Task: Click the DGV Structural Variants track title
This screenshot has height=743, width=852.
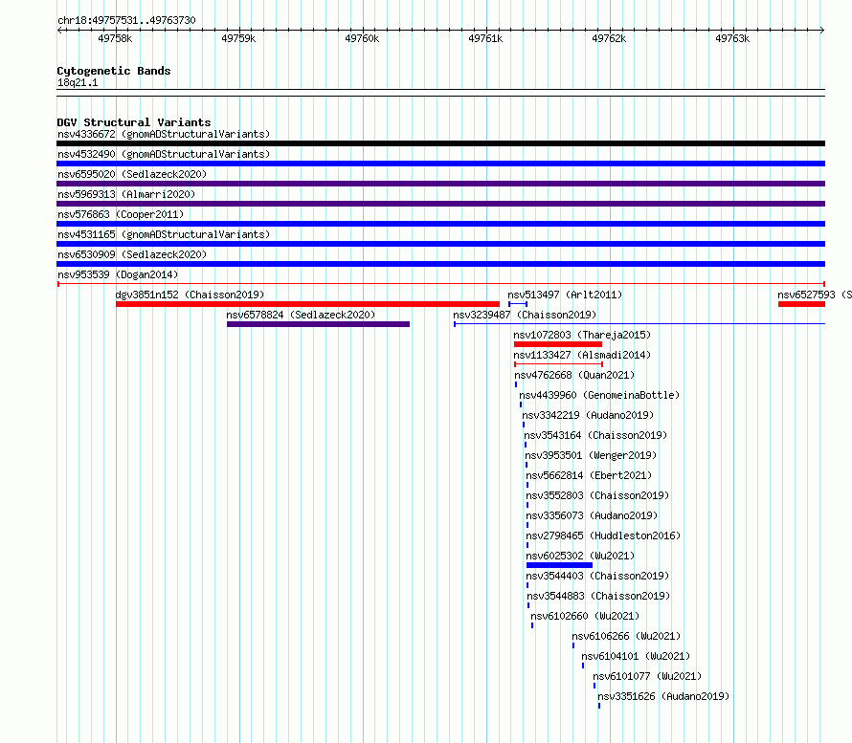Action: click(134, 122)
